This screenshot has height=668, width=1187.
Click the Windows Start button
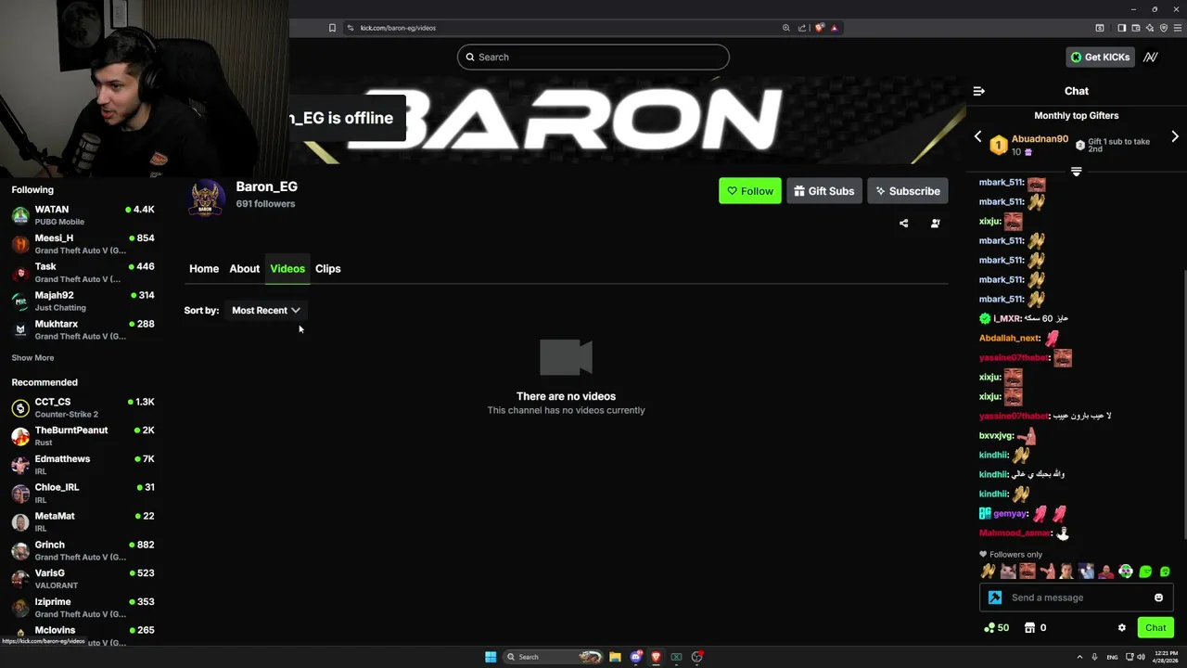(491, 657)
